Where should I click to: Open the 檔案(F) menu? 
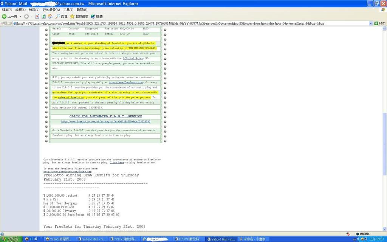7,9
